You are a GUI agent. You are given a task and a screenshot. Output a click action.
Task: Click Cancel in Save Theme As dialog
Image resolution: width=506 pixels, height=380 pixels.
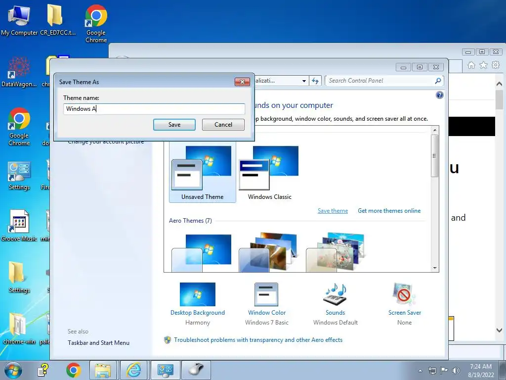tap(223, 125)
